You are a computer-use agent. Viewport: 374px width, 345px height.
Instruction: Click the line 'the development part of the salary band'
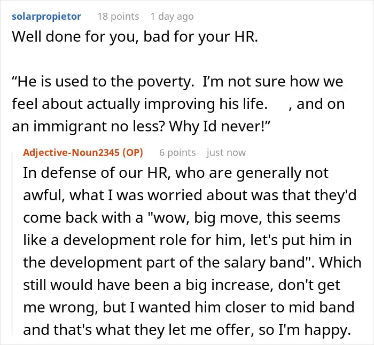192,262
